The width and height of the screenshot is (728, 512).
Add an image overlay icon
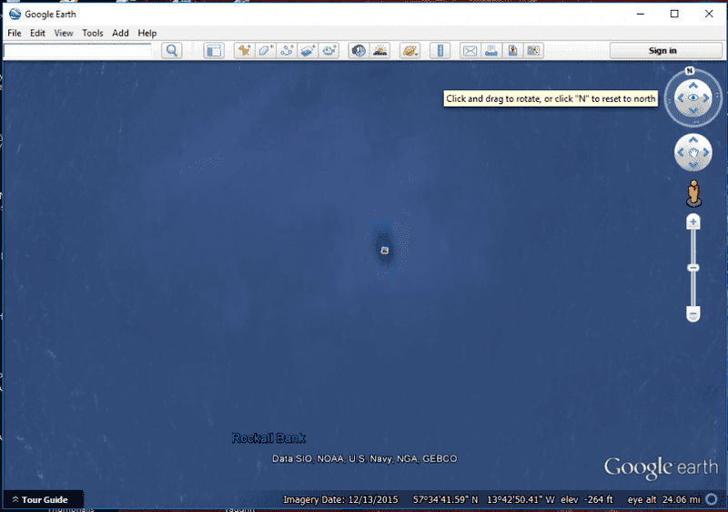(x=308, y=50)
